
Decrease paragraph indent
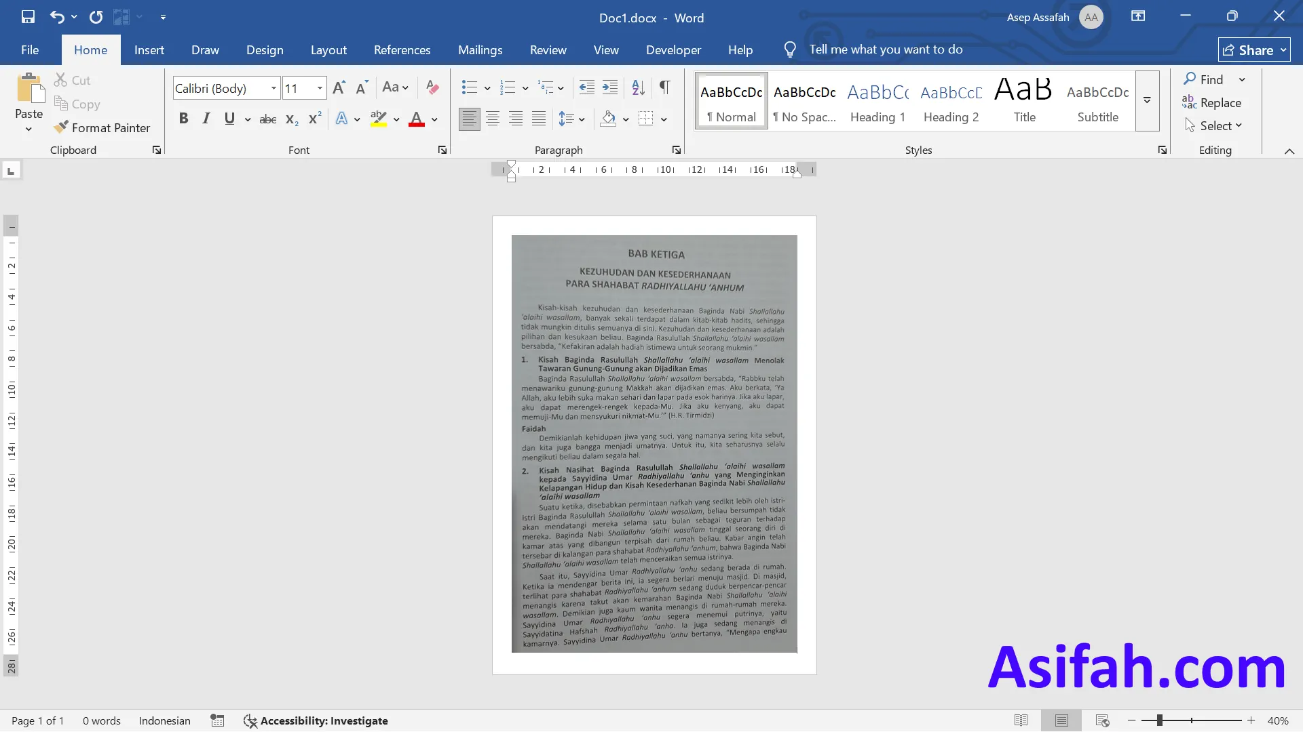586,87
